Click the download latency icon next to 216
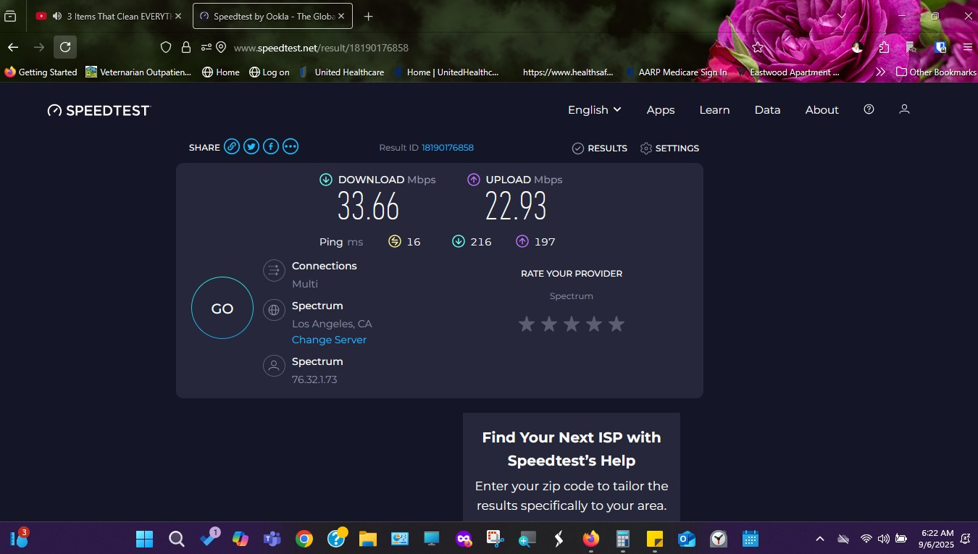Viewport: 978px width, 554px height. 458,241
